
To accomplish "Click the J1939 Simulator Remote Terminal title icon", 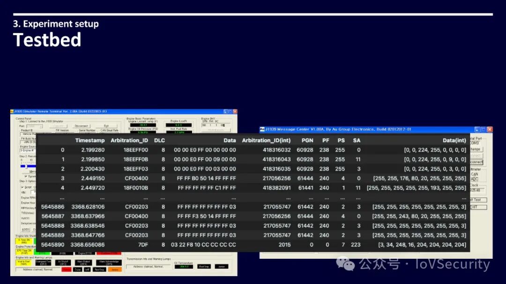I will (12, 111).
